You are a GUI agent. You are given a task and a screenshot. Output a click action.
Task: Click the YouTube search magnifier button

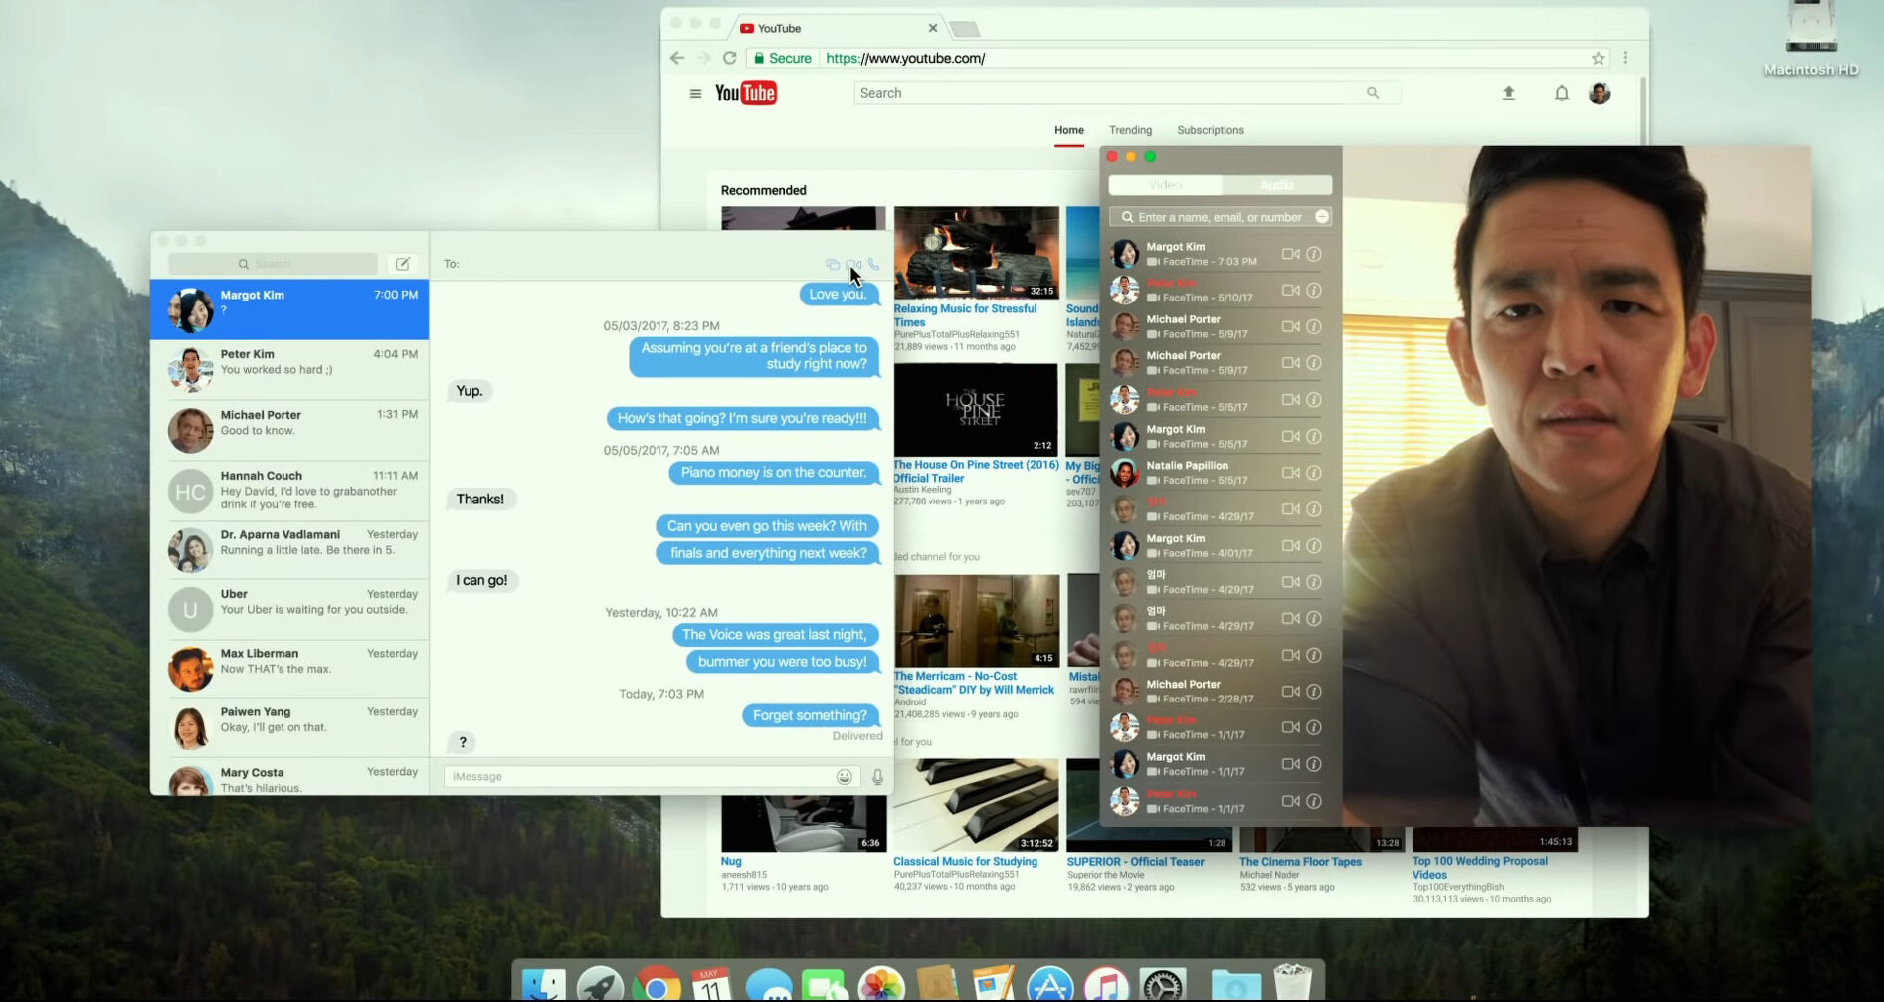(1373, 93)
